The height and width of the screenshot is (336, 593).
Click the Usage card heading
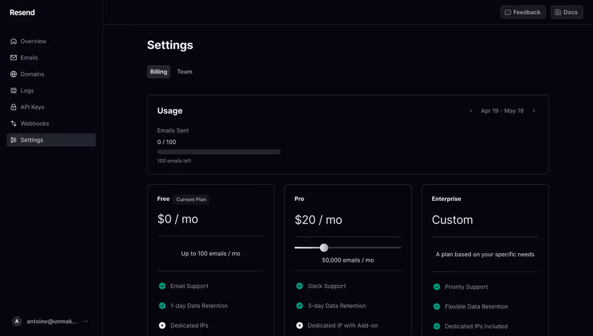point(170,110)
